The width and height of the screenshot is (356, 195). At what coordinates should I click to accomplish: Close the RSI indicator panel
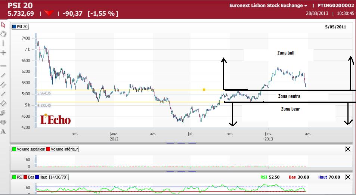[x=348, y=177]
